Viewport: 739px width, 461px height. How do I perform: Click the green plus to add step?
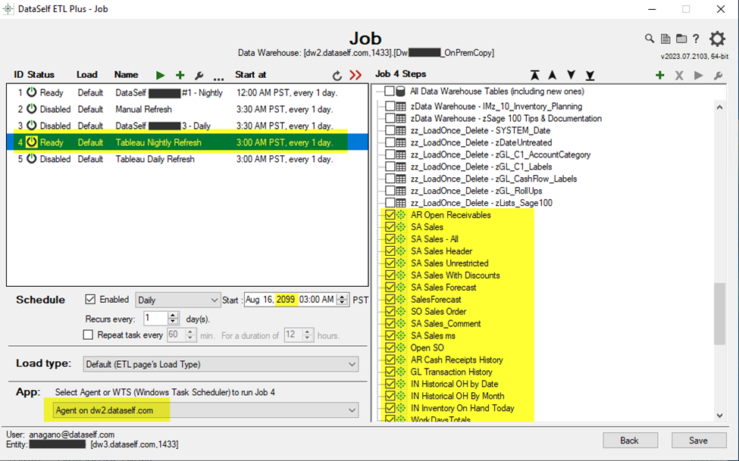(x=659, y=75)
